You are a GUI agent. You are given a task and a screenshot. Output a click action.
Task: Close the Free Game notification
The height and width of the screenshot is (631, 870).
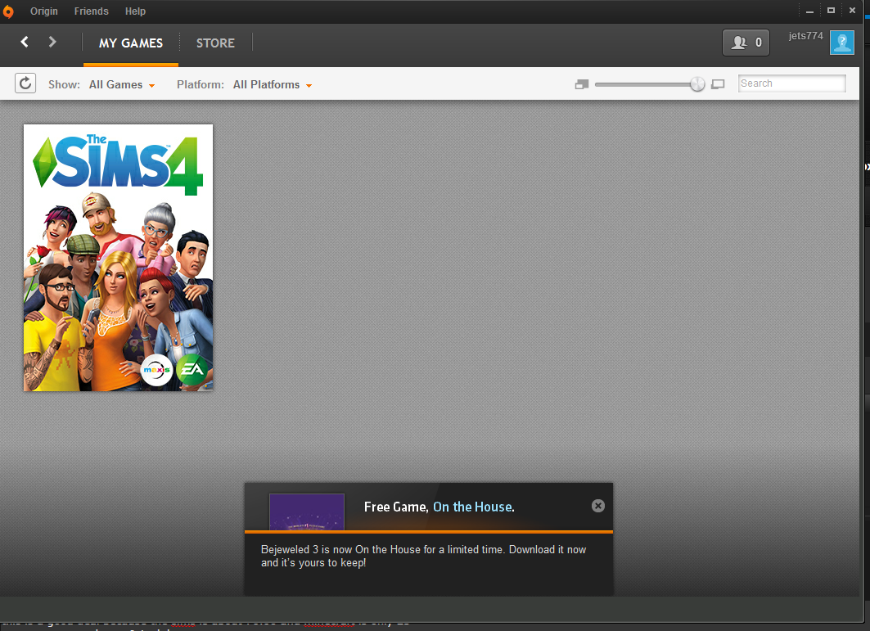pyautogui.click(x=598, y=506)
